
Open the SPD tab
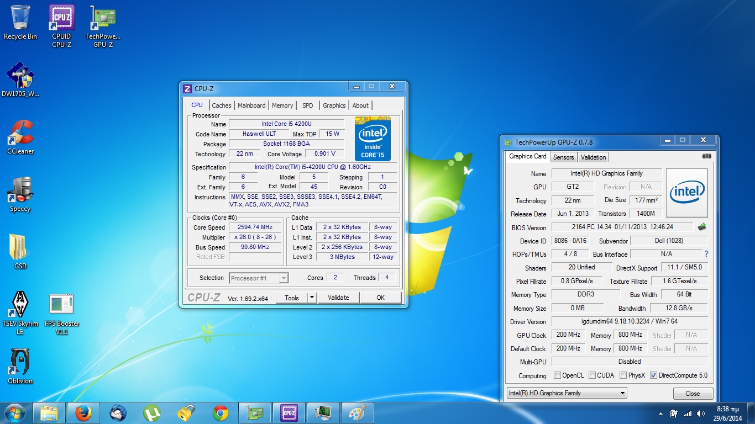point(308,105)
